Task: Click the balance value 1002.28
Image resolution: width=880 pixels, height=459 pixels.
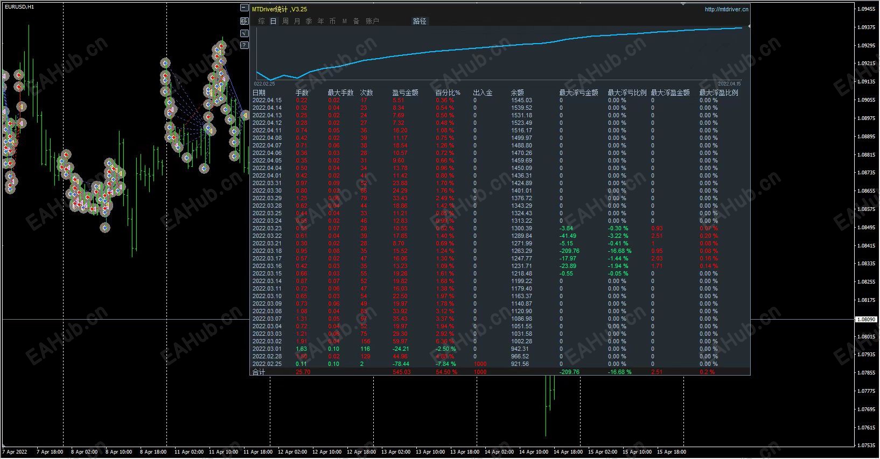Action: coord(521,341)
